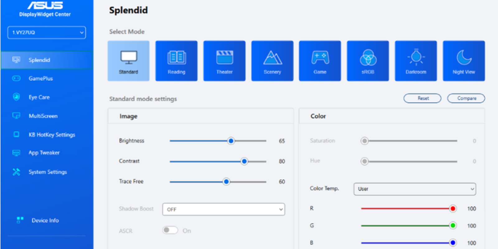Click the Contrast slider handle

click(x=244, y=161)
